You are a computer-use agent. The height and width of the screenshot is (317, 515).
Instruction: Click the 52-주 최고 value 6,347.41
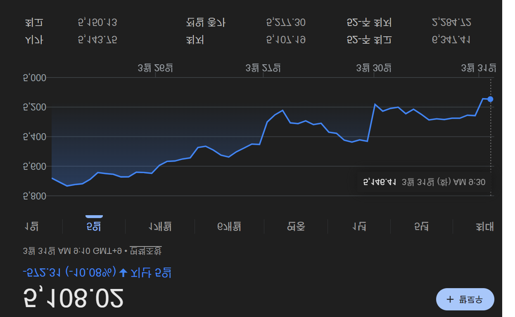pyautogui.click(x=451, y=40)
